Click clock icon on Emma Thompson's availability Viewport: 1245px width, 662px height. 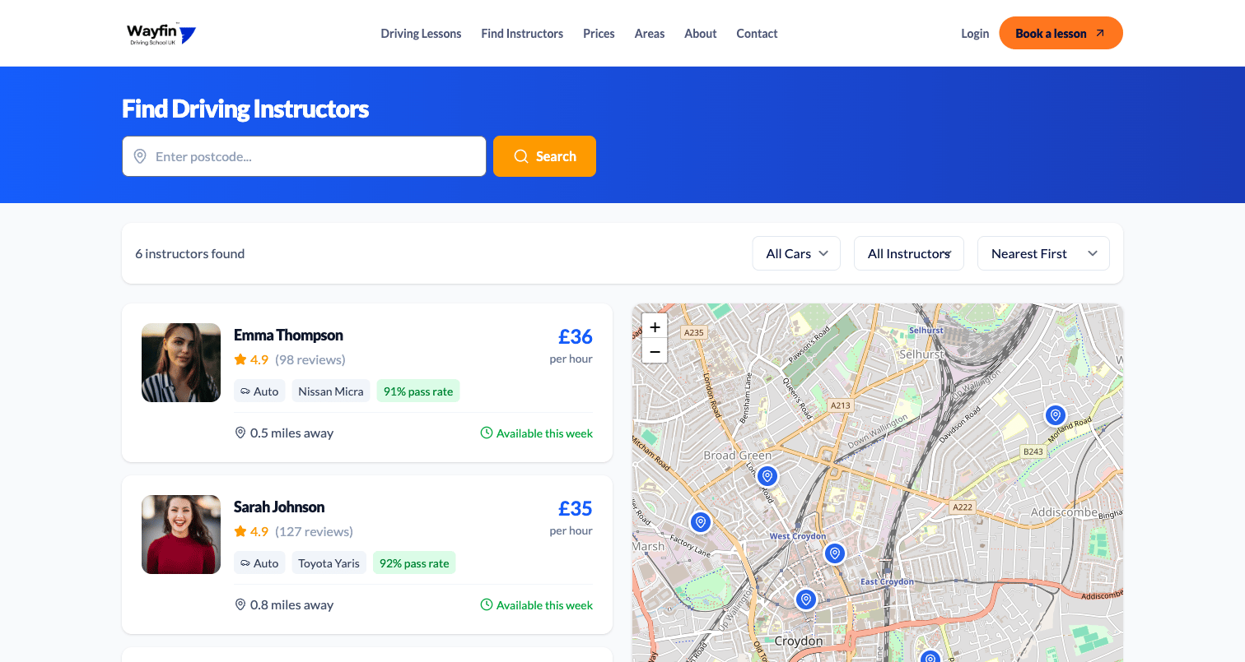[487, 433]
